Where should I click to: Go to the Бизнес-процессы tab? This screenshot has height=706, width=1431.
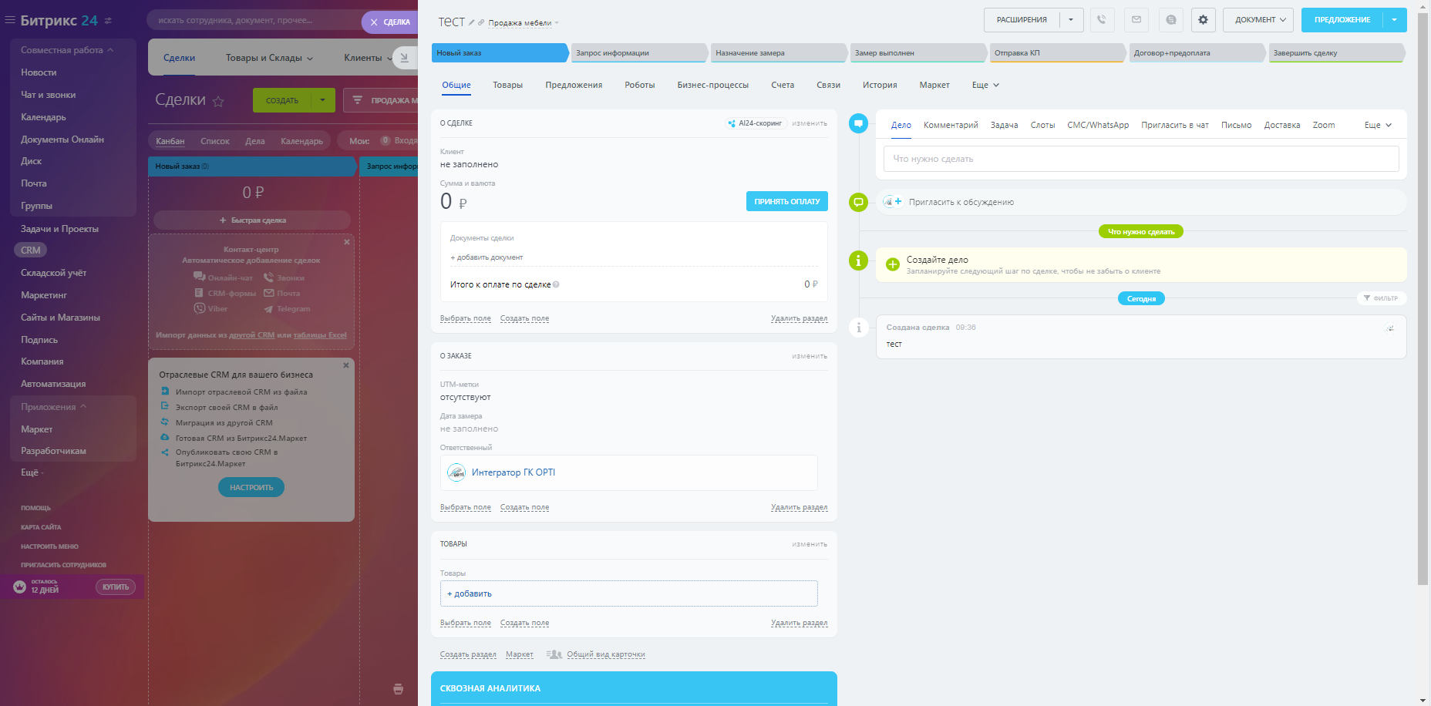click(713, 85)
